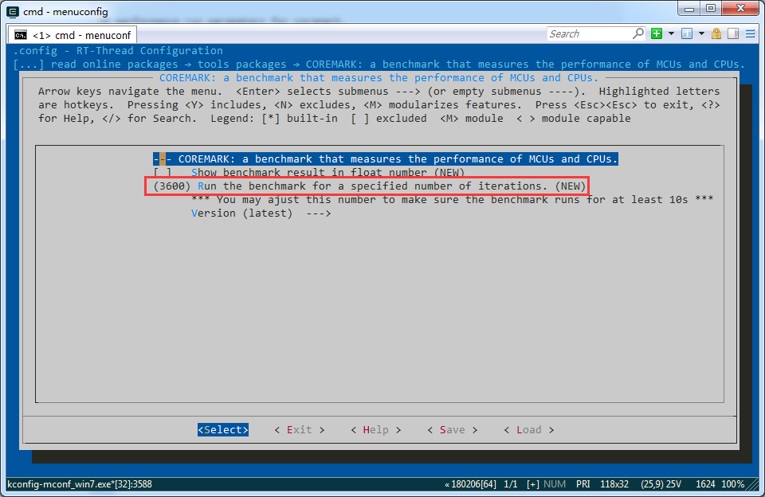The height and width of the screenshot is (497, 765).
Task: Toggle the alternative mode pane icon
Action: click(x=733, y=33)
